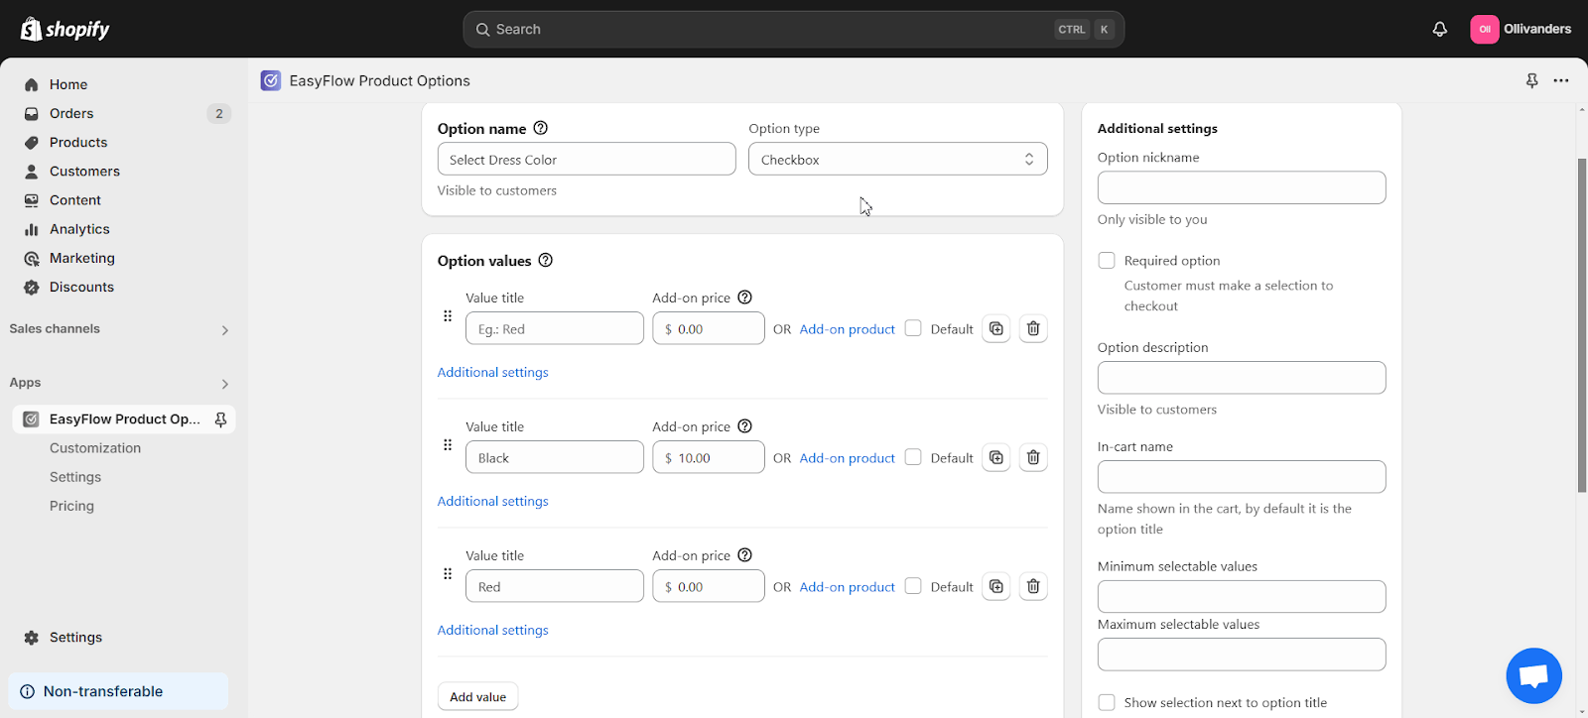1588x718 pixels.
Task: Click the Black value's Add-on price help icon
Action: (745, 425)
